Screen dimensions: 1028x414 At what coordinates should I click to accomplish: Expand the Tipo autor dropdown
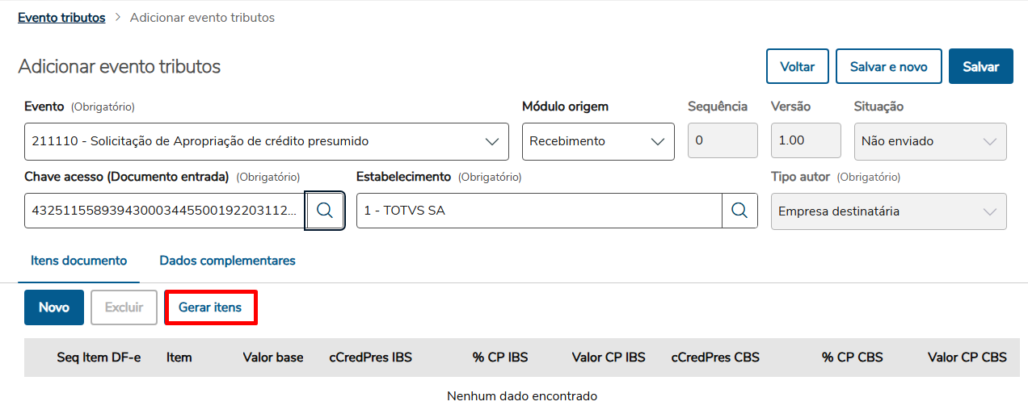(989, 211)
